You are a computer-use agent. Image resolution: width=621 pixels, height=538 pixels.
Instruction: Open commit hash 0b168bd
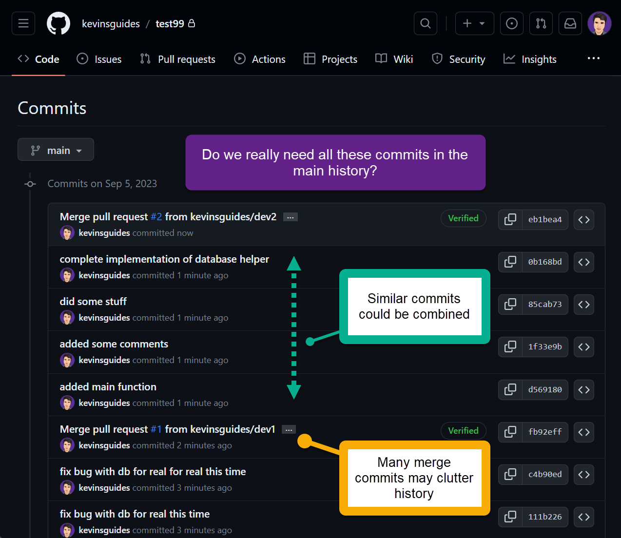tap(545, 262)
